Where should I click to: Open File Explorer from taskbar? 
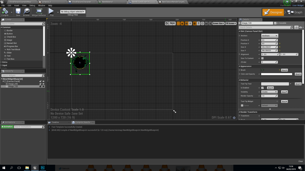point(27,168)
